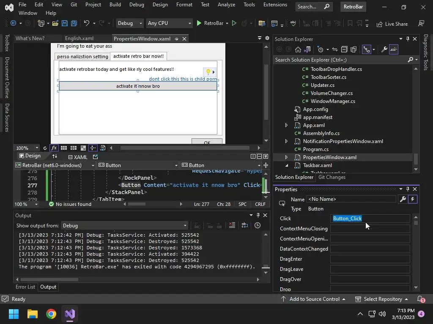The image size is (433, 324).
Task: Select horizontal split layout icon
Action: point(259,156)
